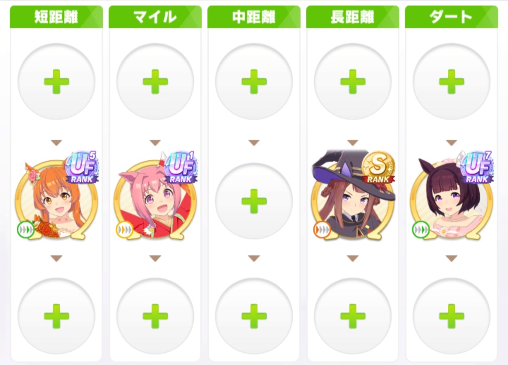Open the ダート category header
508x365 pixels.
coord(451,17)
